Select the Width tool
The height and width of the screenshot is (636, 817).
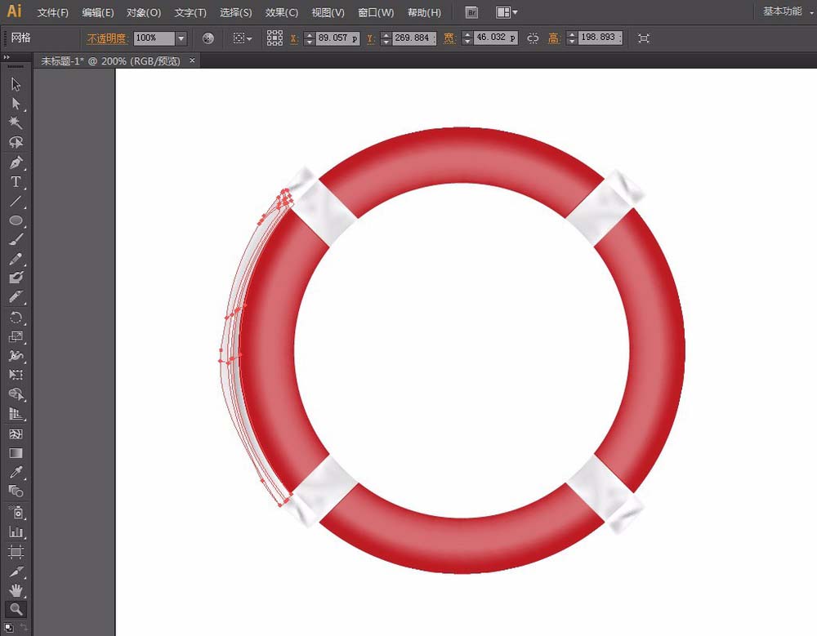tap(16, 356)
